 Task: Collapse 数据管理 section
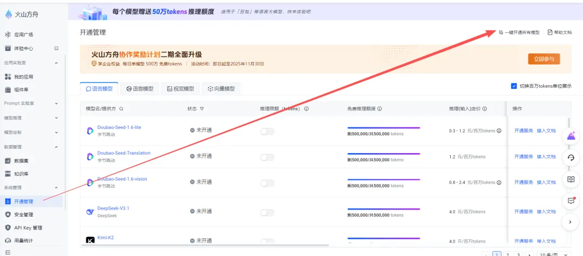pos(57,147)
